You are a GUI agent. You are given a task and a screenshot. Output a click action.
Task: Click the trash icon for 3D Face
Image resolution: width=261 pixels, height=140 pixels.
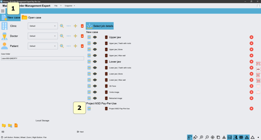106,86
